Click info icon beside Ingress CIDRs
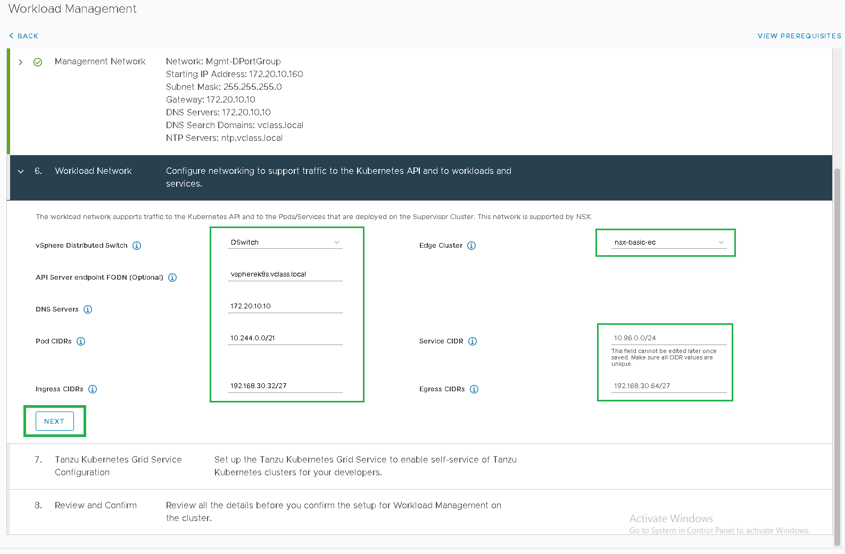 93,389
